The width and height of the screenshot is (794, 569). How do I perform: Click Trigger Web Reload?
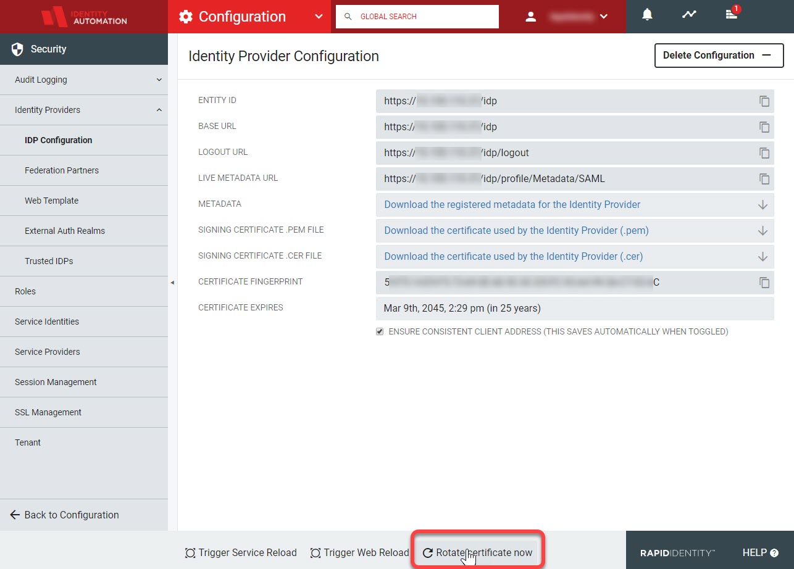click(x=359, y=553)
